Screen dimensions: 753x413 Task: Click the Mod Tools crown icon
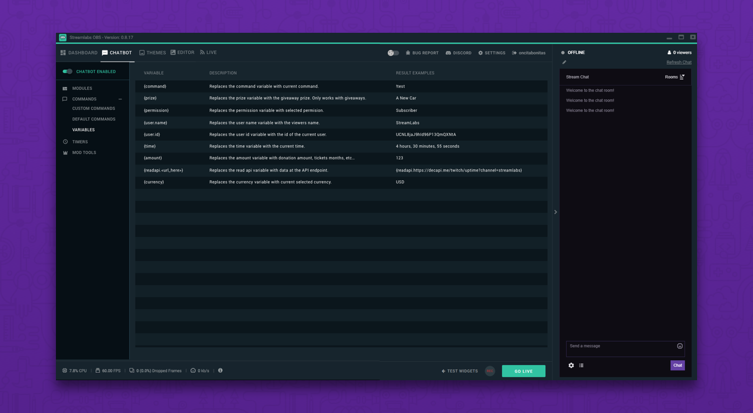[x=65, y=153]
